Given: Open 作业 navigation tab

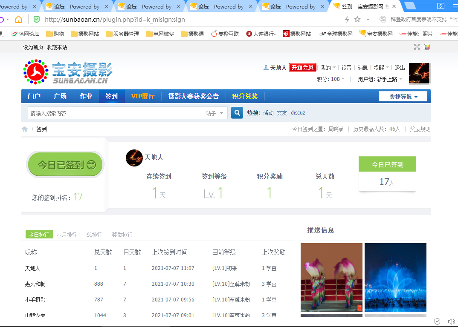Looking at the screenshot, I should tap(86, 96).
